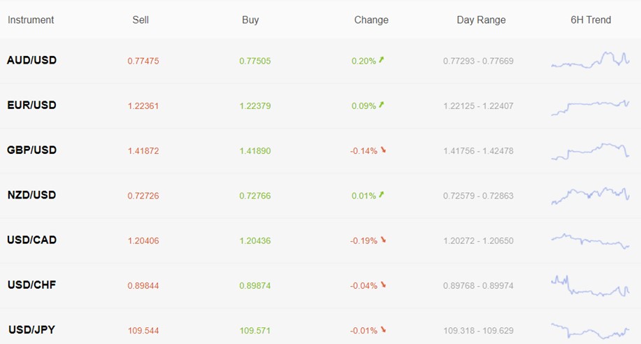The width and height of the screenshot is (641, 344).
Task: Click the green up arrow beside AUD/USD change
Action: 382,60
